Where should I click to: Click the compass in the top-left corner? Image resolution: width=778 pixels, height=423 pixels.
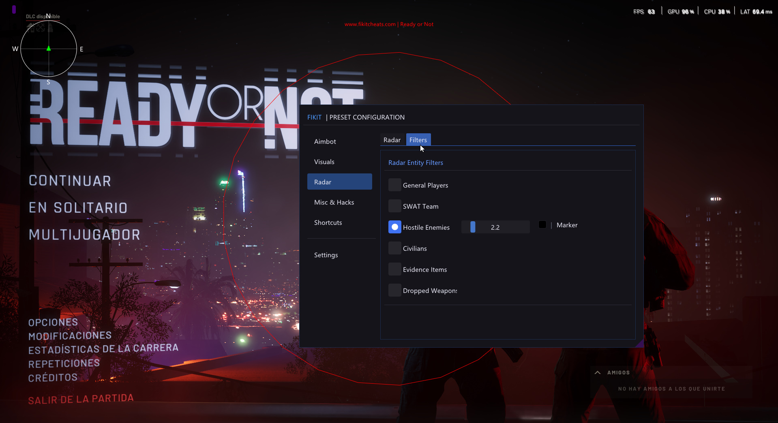[x=48, y=49]
